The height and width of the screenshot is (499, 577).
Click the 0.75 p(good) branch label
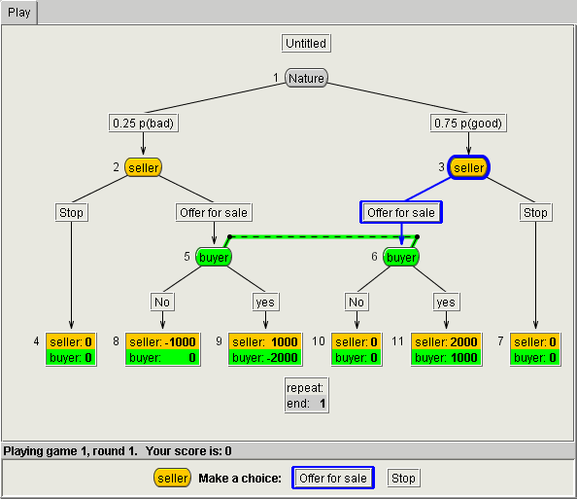click(x=468, y=124)
